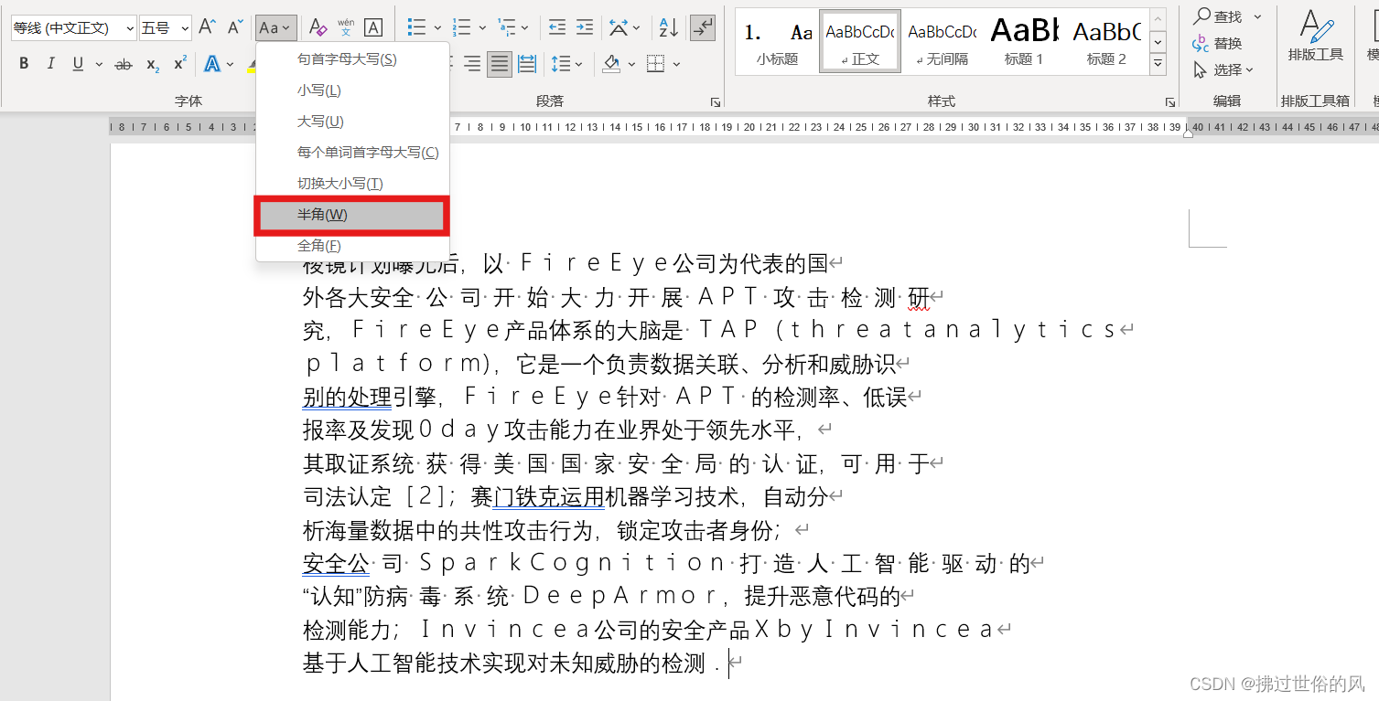The width and height of the screenshot is (1379, 701).
Task: Click the Shading paint bucket icon
Action: (612, 64)
